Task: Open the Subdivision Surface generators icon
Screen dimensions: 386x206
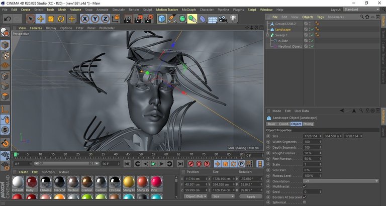Action: coord(182,19)
